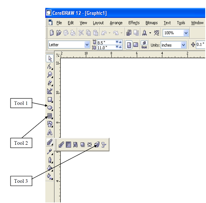
Task: Select the Text tool
Action: 50,132
